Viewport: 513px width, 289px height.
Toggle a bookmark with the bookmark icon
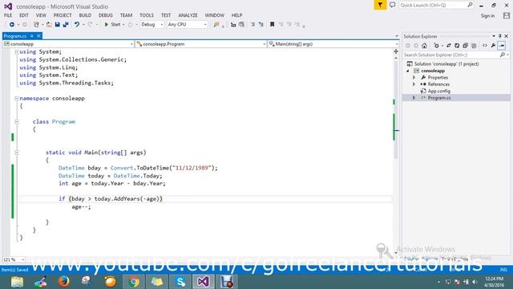[273, 25]
